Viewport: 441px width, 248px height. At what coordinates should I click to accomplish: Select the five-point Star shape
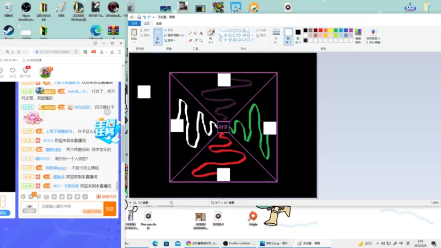tap(230, 40)
